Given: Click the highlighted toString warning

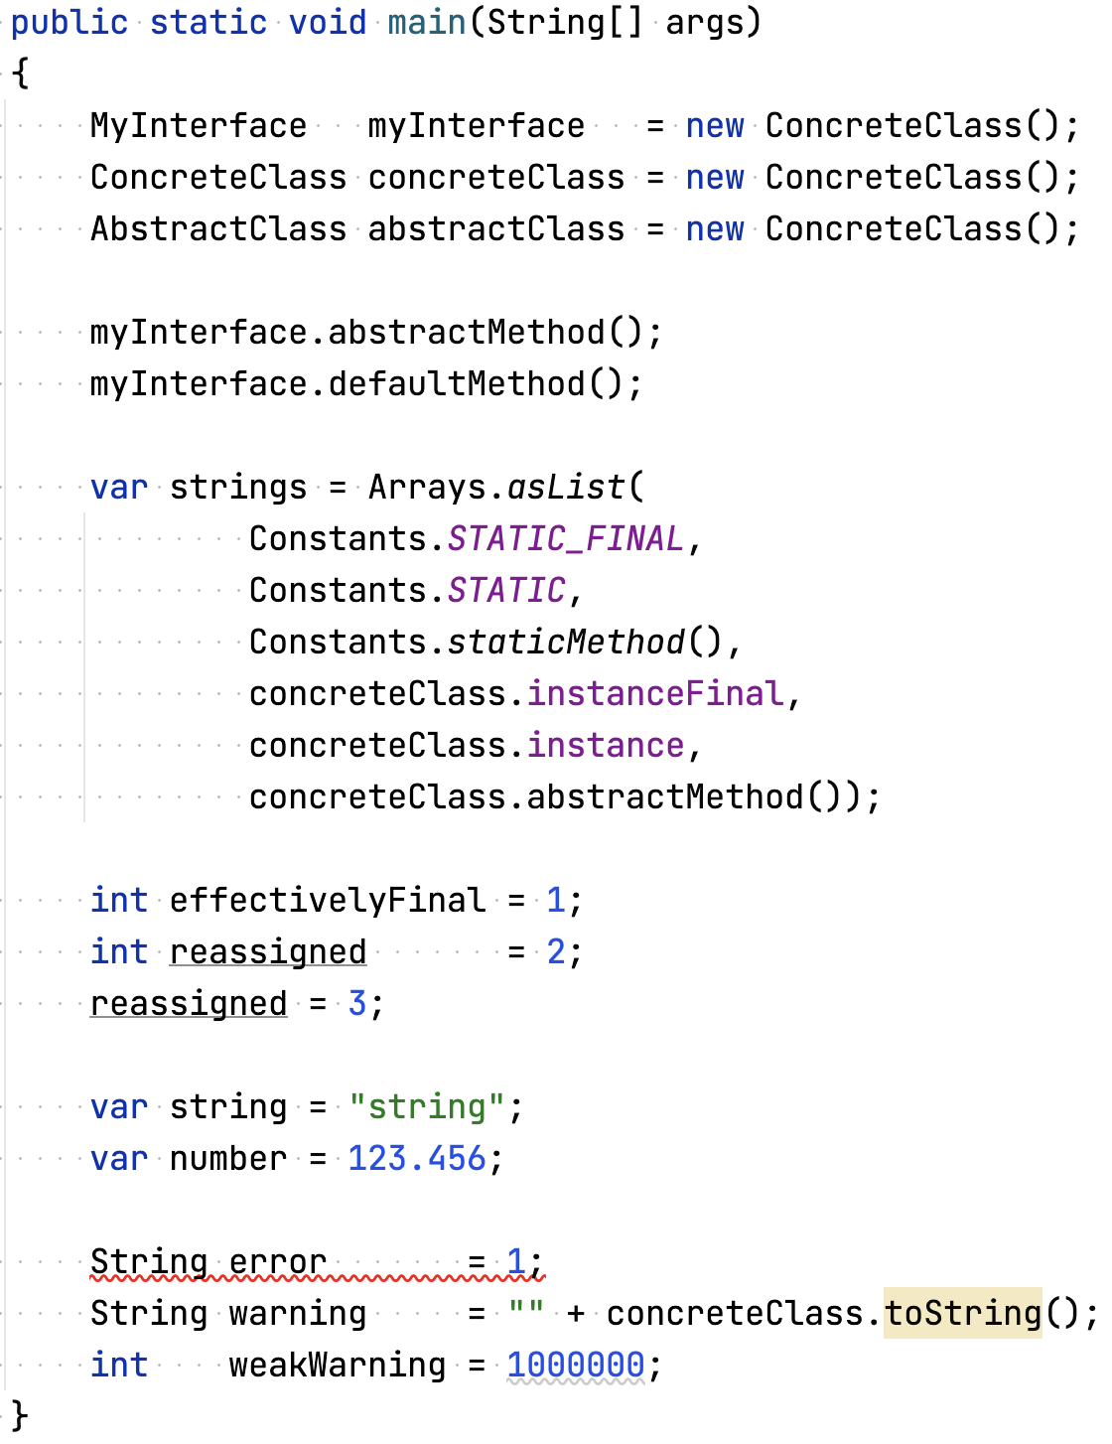Looking at the screenshot, I should coord(962,1314).
